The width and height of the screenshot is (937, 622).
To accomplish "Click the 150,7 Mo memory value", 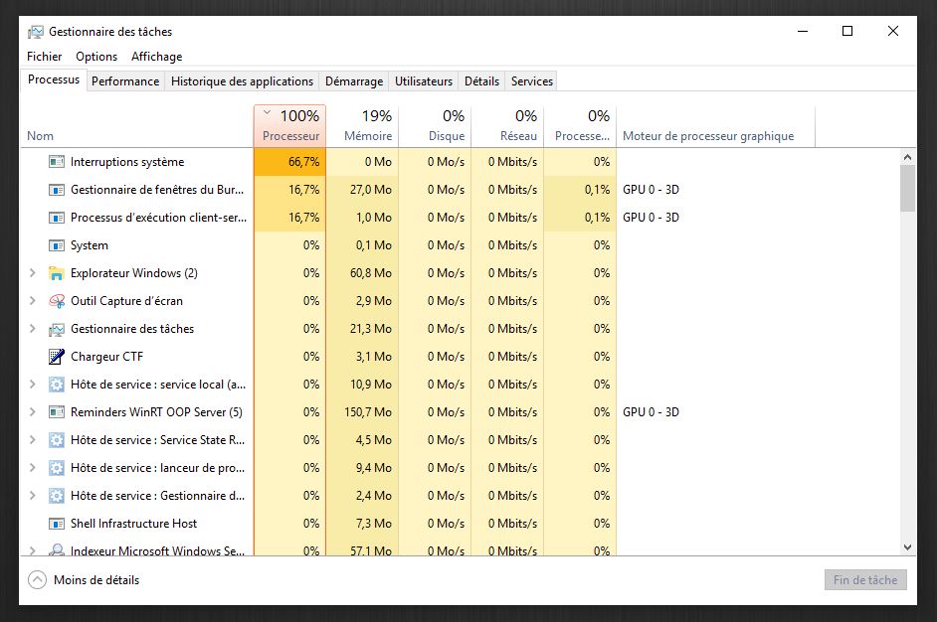I will click(367, 412).
